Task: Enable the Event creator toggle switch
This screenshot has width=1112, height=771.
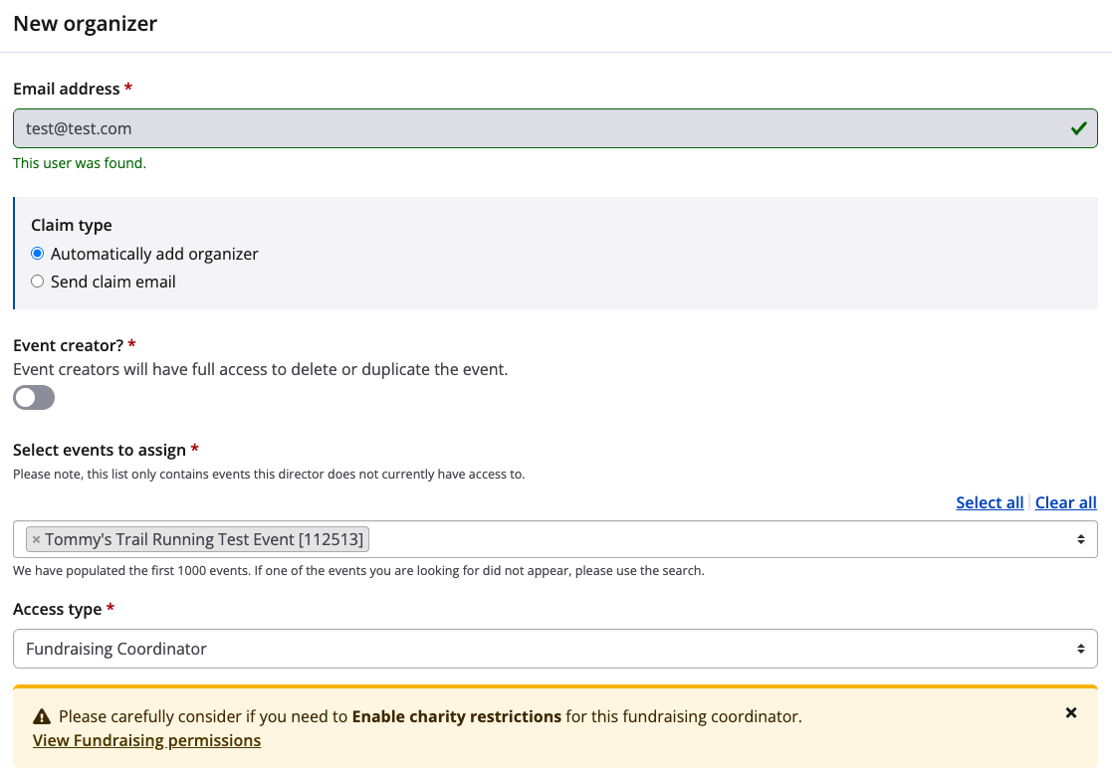Action: pos(34,398)
